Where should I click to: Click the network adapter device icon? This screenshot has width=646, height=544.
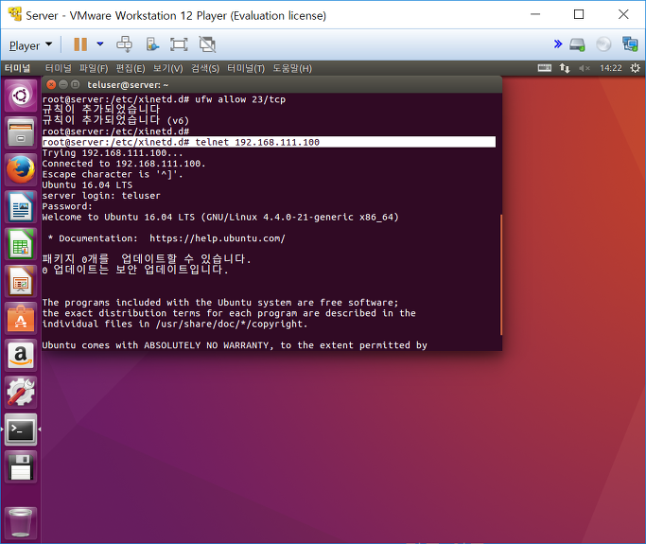pos(630,44)
